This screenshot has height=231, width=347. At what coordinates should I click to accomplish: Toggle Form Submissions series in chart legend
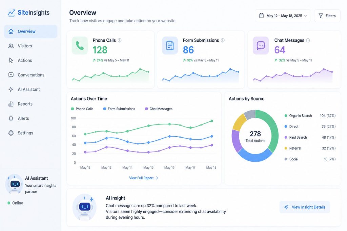click(119, 109)
